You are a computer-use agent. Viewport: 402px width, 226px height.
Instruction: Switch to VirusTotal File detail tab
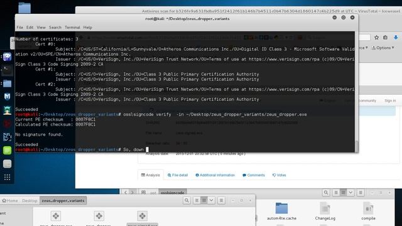(x=177, y=175)
